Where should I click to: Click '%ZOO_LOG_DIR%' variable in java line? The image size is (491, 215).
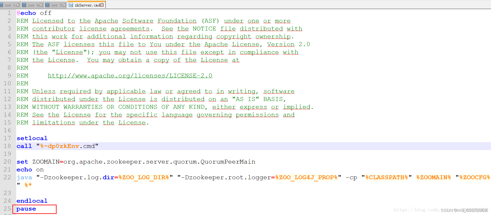click(144, 177)
